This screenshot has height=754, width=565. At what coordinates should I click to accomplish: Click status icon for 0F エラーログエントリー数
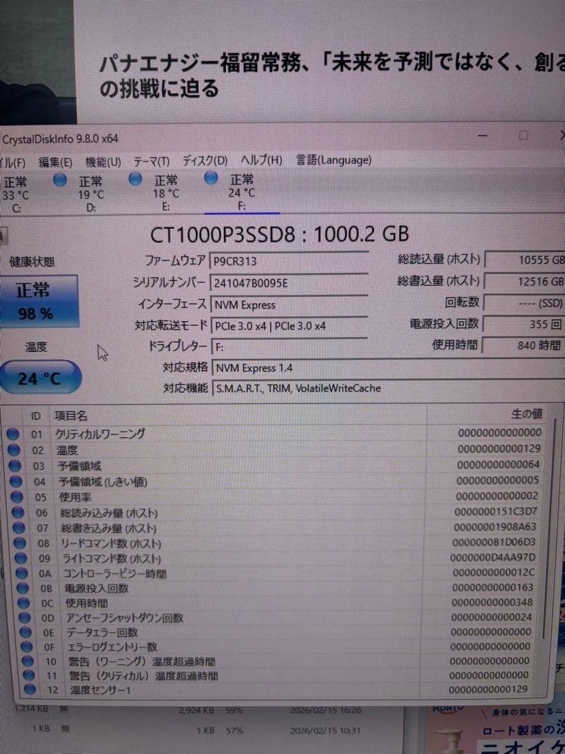coord(27,646)
